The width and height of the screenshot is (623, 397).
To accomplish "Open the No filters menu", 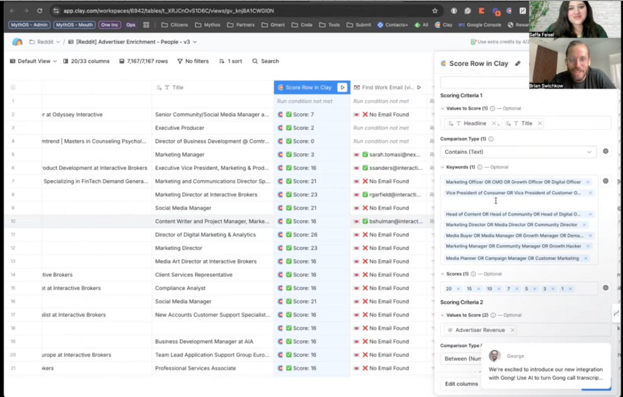I will (x=193, y=61).
